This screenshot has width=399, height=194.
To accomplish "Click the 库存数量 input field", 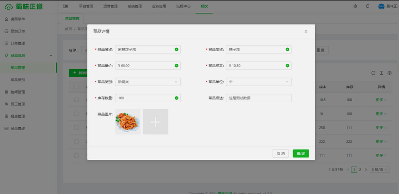I will 148,98.
